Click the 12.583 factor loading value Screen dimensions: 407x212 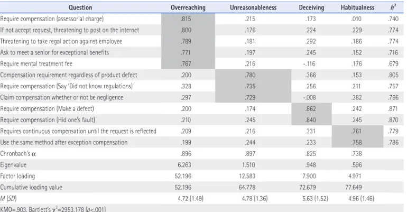247,176
